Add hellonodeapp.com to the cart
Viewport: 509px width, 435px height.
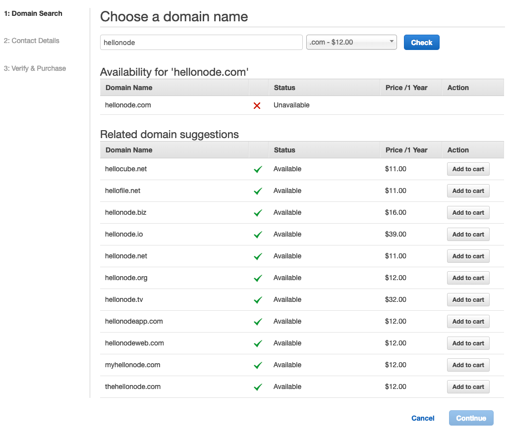(x=468, y=321)
